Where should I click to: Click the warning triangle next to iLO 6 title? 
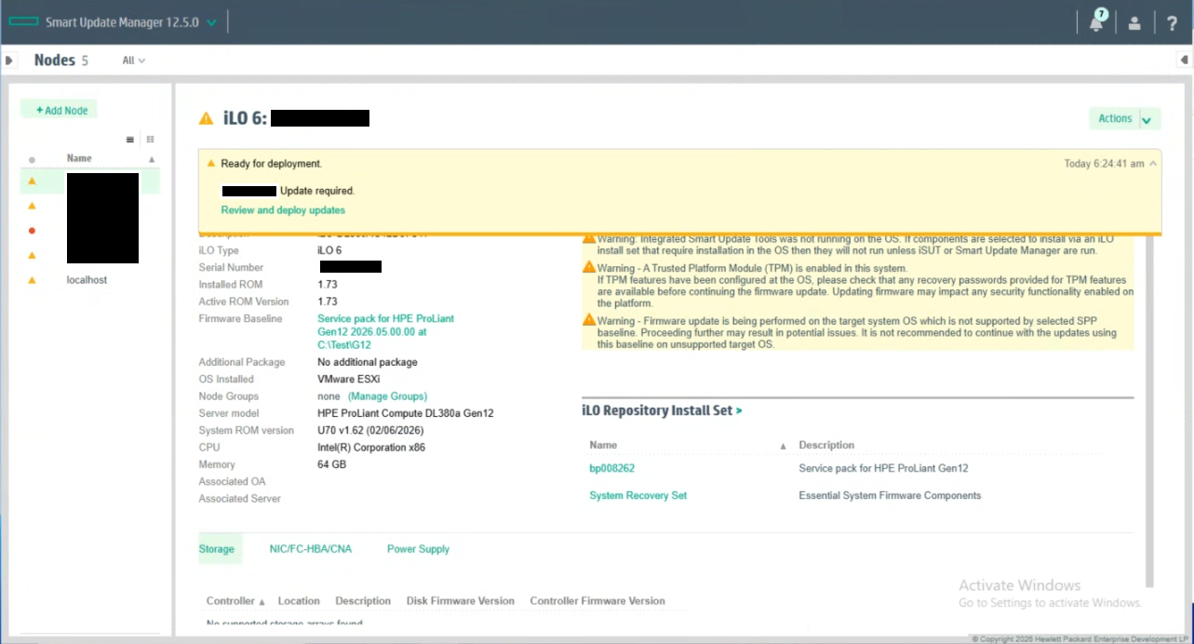[206, 118]
